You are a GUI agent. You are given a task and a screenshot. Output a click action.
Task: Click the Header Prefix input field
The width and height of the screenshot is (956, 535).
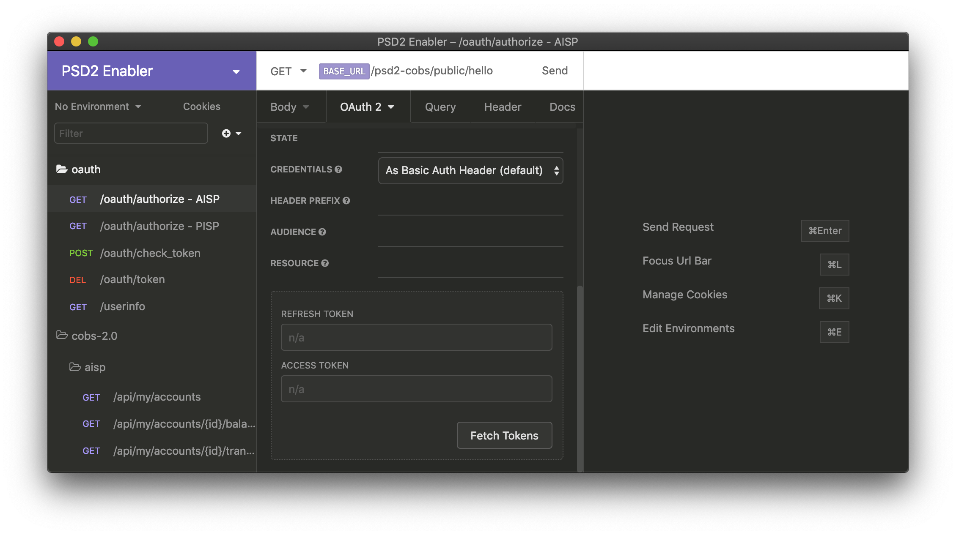[x=470, y=202]
